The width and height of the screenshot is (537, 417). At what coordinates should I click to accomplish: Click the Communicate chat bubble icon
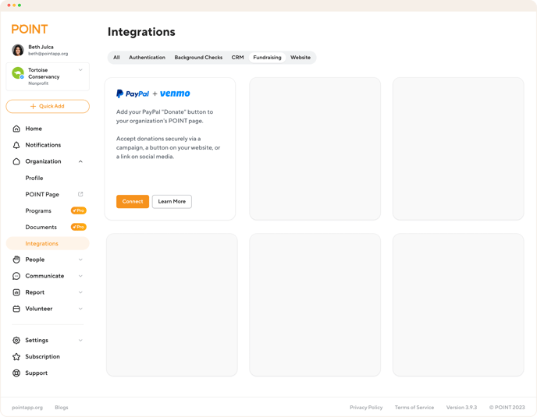(16, 276)
